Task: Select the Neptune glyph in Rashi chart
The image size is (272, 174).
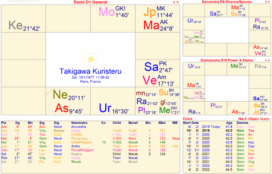Action: coord(60,94)
